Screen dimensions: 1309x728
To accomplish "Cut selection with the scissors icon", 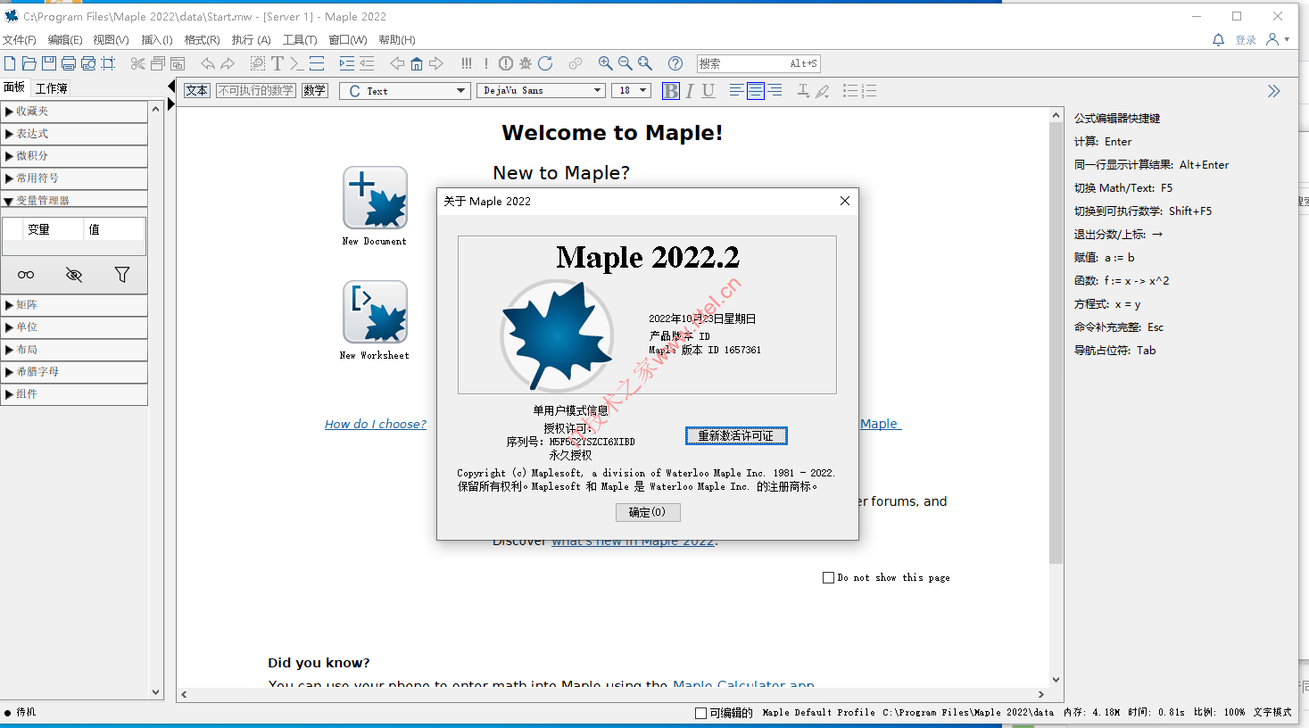I will pyautogui.click(x=137, y=63).
